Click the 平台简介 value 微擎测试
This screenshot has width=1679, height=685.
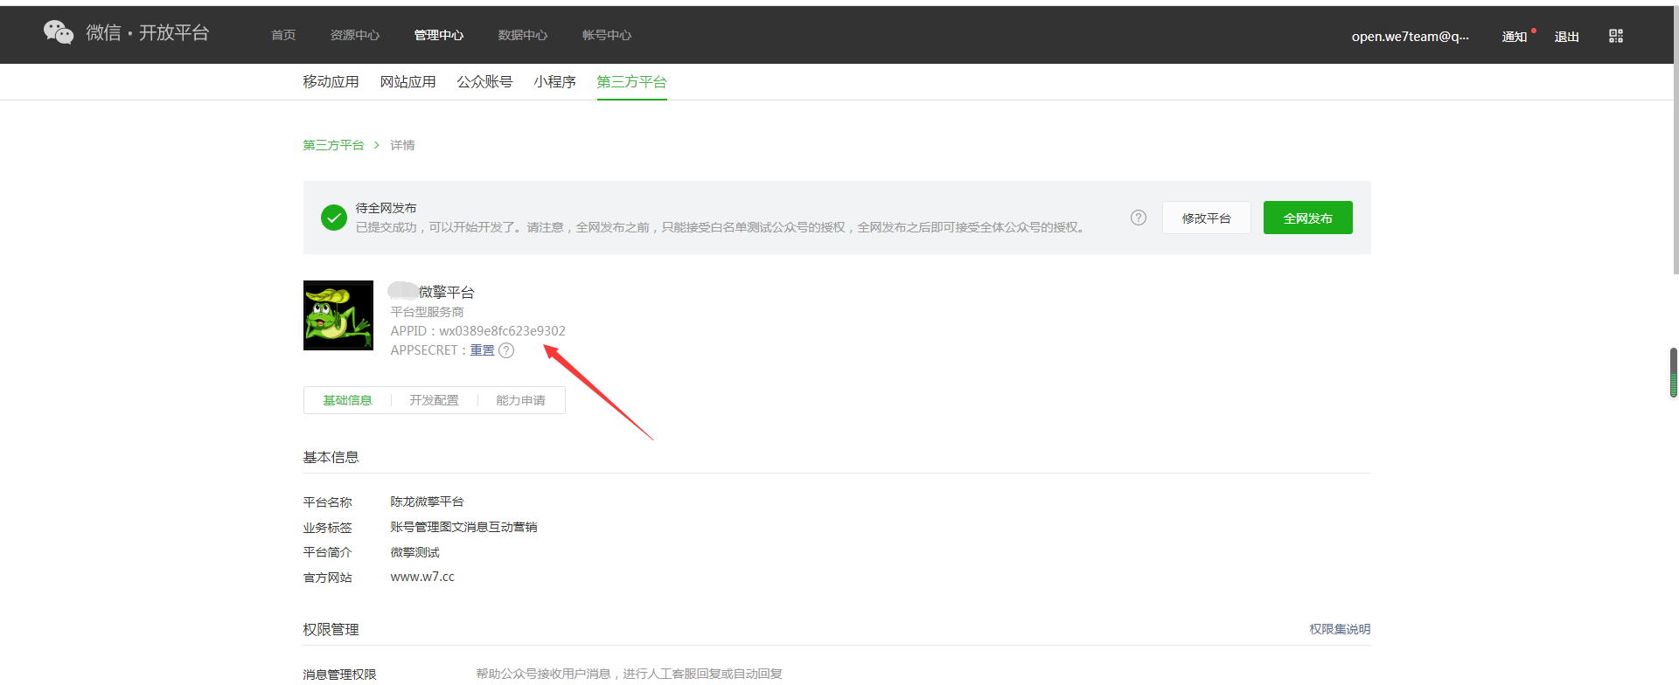[415, 552]
